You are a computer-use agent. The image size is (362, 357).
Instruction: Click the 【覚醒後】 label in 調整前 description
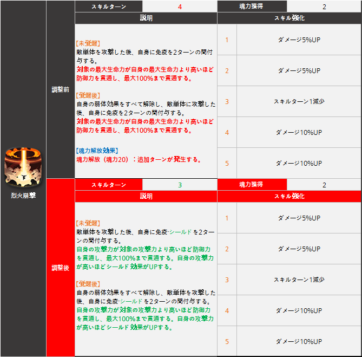pyautogui.click(x=88, y=95)
